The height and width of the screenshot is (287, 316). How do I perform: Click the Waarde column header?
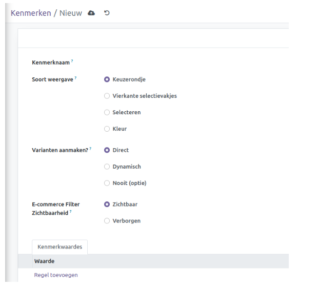coord(45,261)
